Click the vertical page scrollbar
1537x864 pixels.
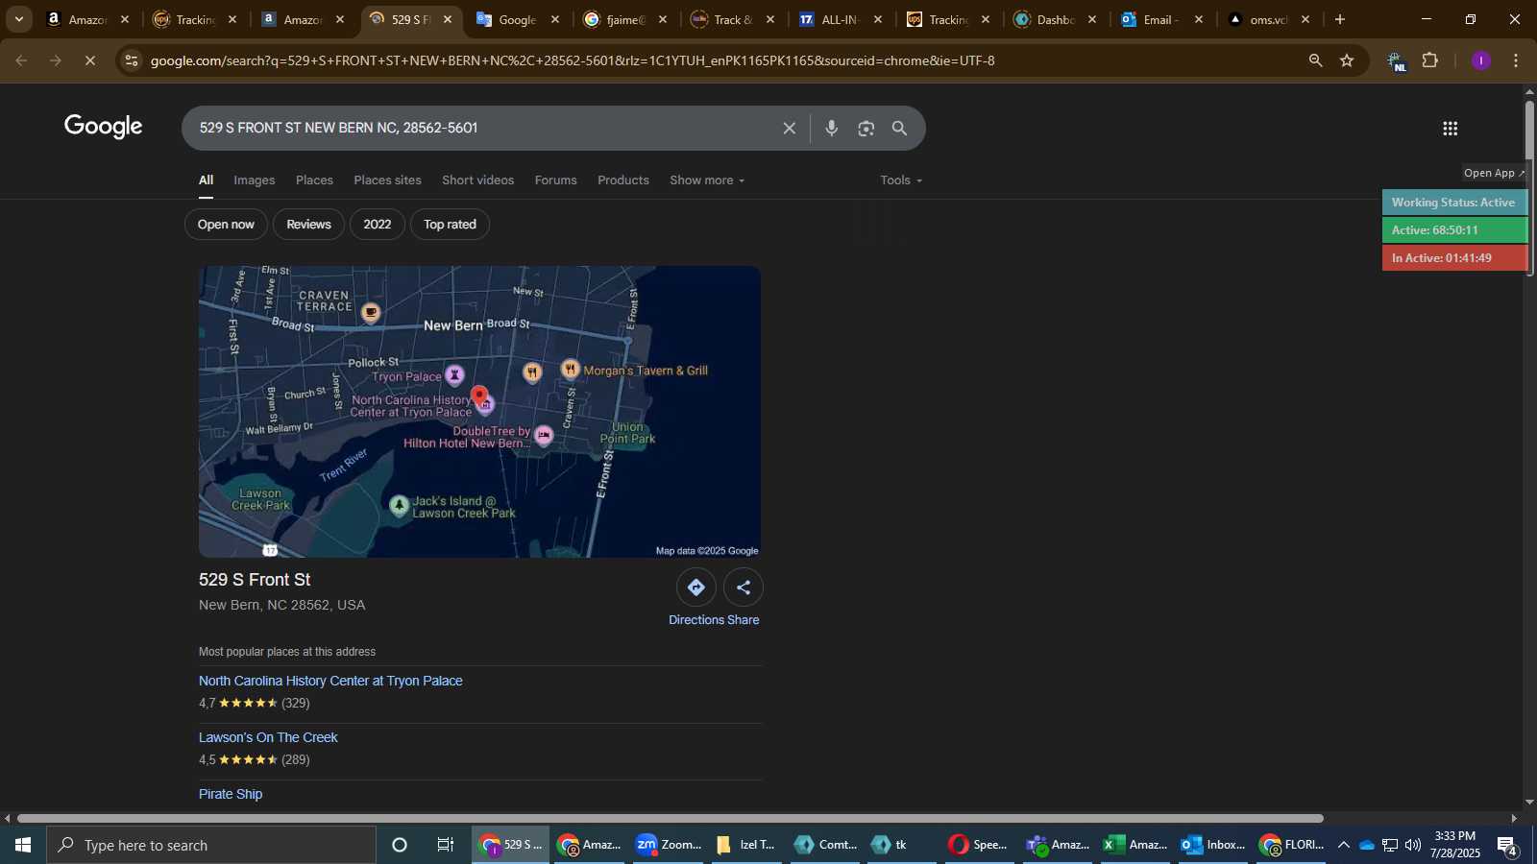coord(1529,187)
